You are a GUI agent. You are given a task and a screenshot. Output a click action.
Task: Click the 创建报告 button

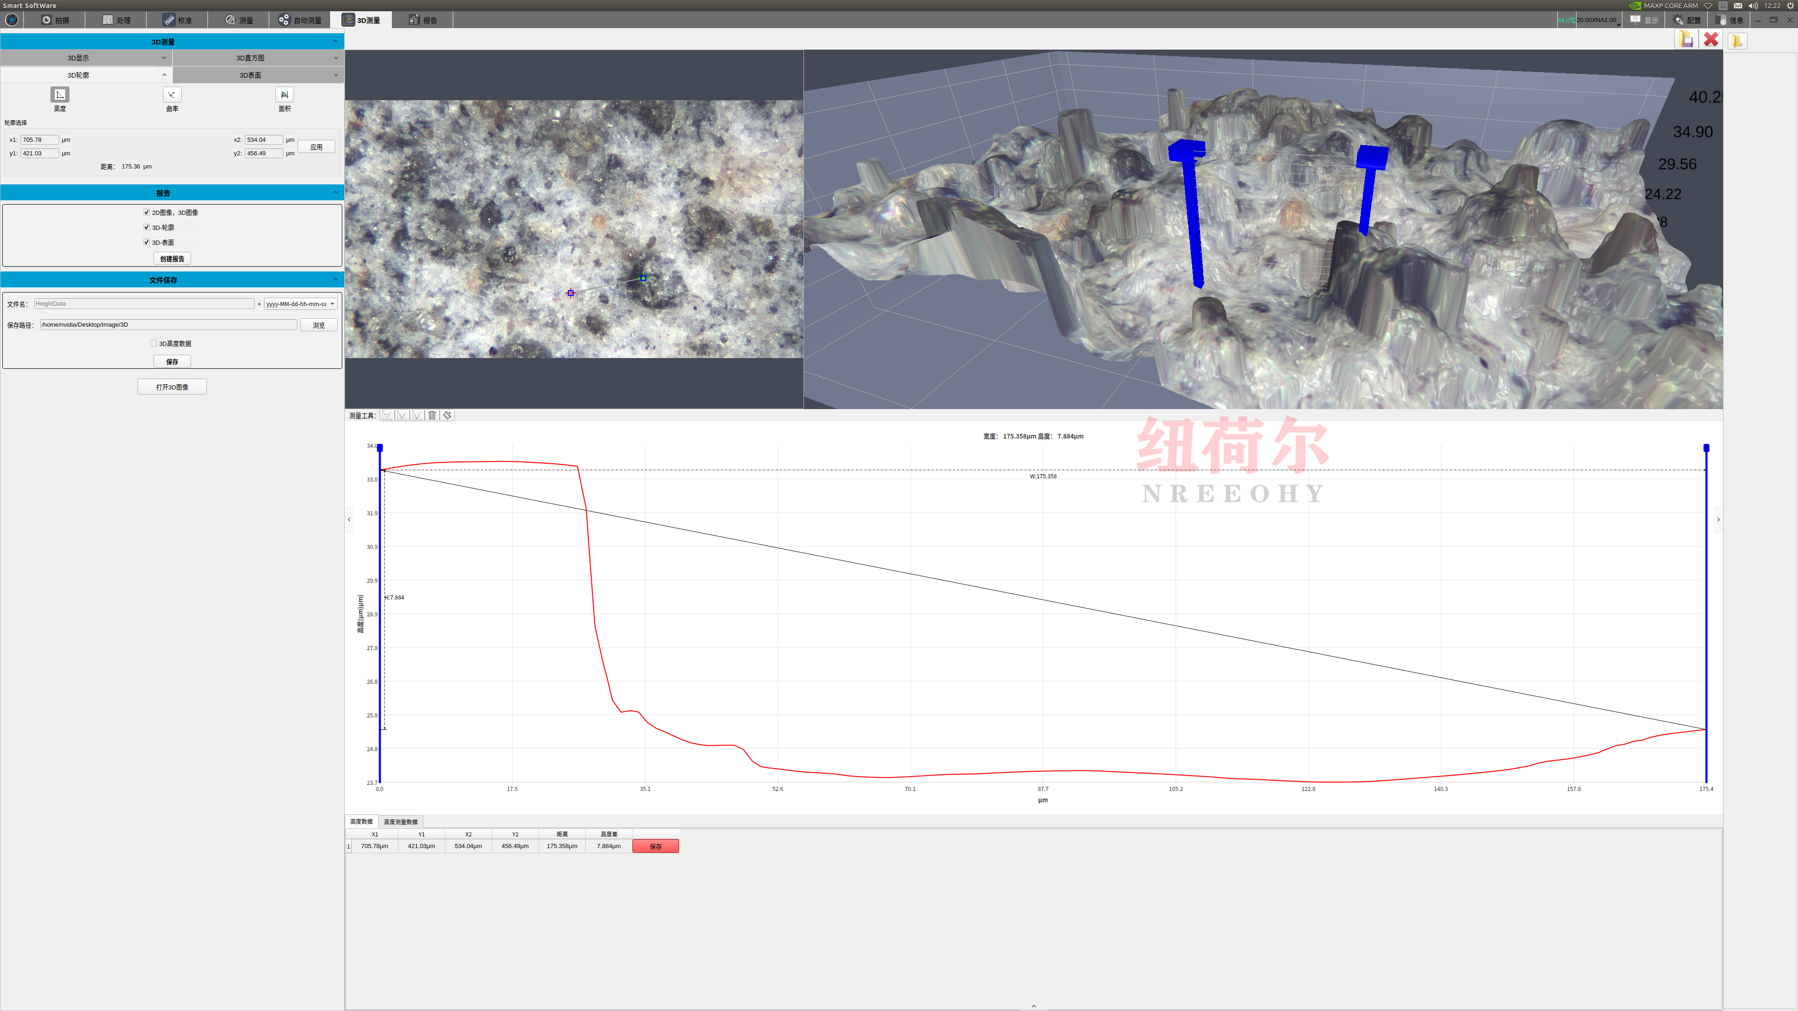pyautogui.click(x=172, y=259)
